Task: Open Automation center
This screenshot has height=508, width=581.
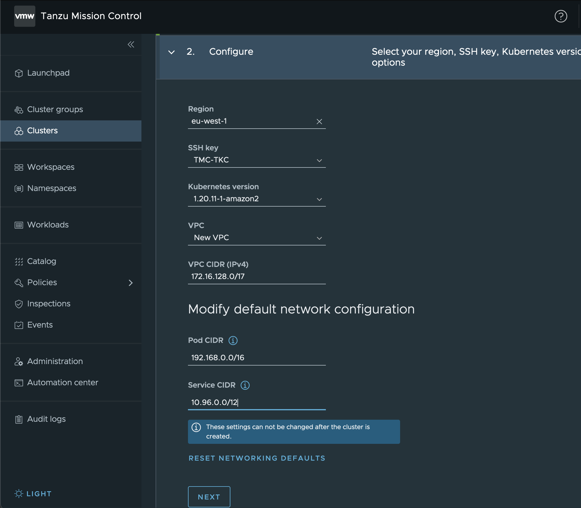Action: tap(63, 383)
